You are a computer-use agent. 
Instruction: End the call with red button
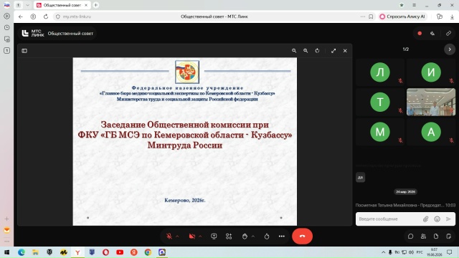click(x=302, y=236)
